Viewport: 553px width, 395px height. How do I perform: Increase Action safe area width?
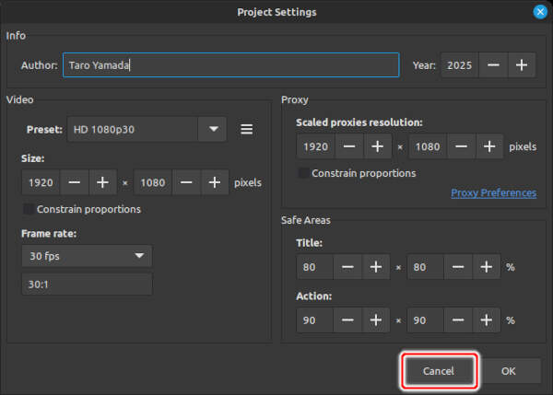(376, 320)
